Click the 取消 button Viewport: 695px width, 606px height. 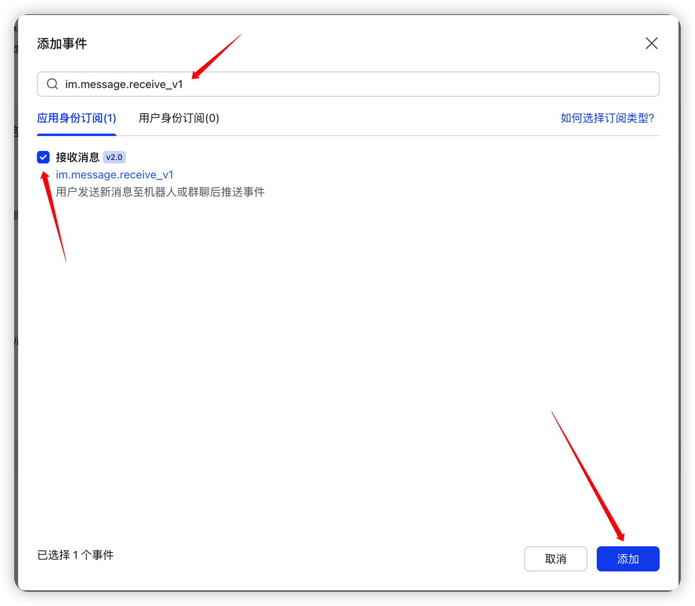click(x=555, y=559)
